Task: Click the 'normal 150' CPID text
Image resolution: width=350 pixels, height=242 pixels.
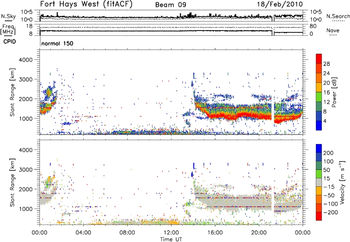Action: 57,43
